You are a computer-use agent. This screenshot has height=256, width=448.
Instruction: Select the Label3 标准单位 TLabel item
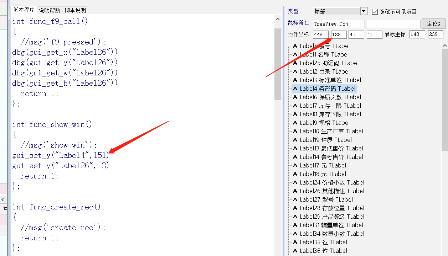(x=330, y=80)
